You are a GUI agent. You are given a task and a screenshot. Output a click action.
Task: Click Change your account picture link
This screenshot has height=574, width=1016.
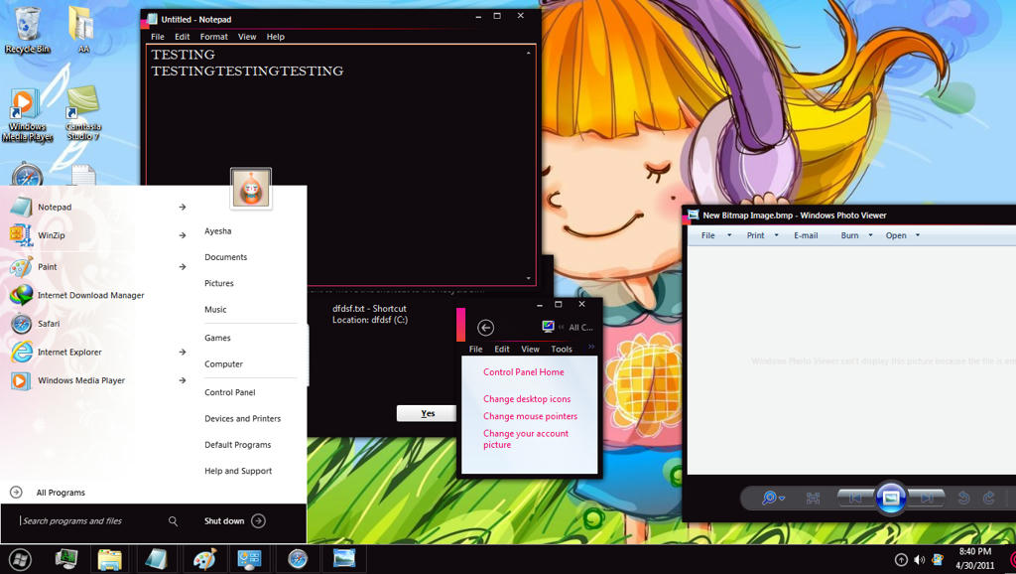[x=526, y=439]
